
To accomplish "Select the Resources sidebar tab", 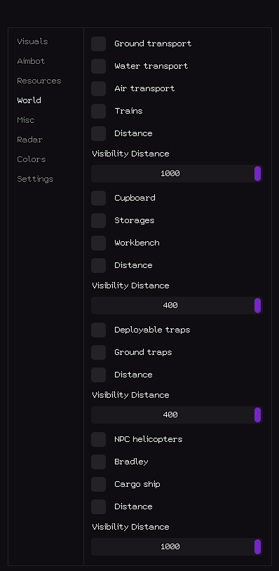I will point(39,81).
